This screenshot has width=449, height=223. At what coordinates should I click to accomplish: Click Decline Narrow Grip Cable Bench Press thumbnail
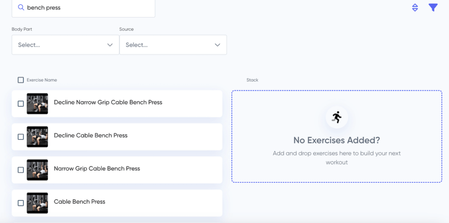tap(37, 104)
